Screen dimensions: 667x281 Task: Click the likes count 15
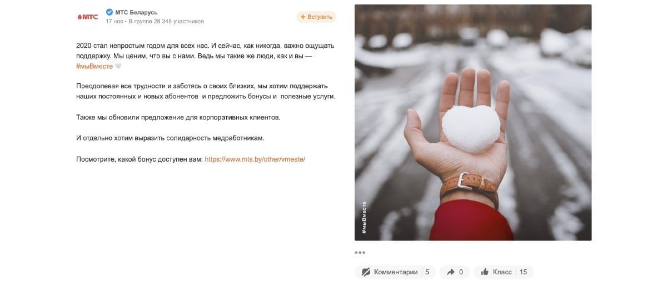click(523, 272)
